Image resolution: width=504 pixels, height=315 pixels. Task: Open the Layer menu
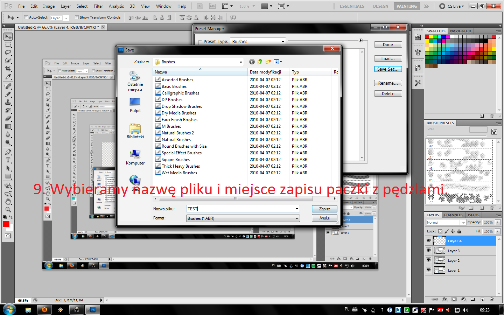point(66,6)
